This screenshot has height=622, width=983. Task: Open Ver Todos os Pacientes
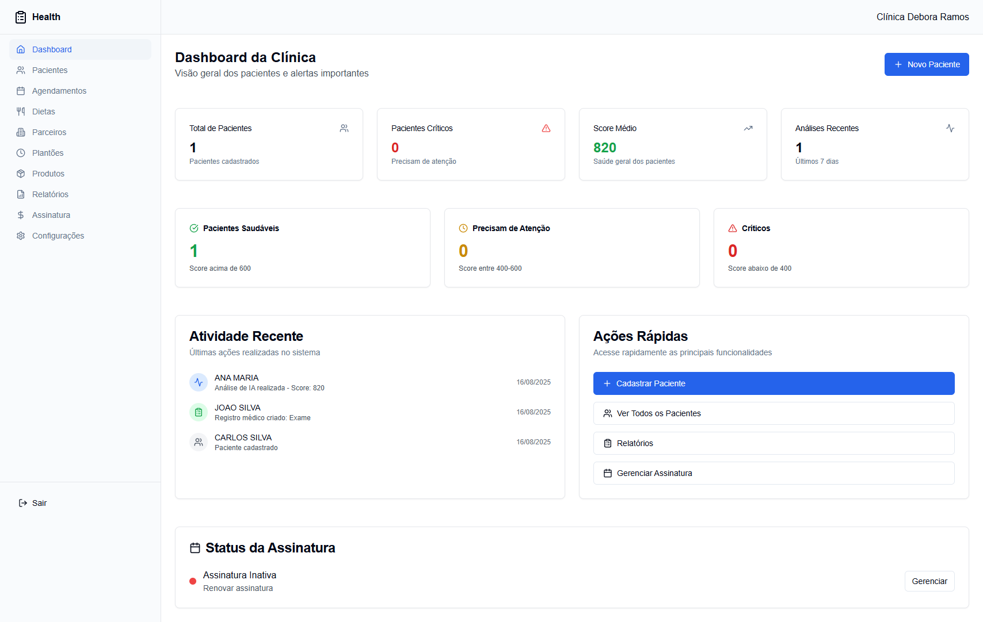tap(774, 413)
